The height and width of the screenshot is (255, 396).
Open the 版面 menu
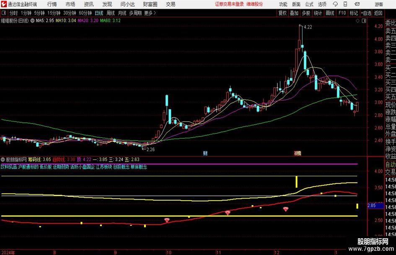coord(296,4)
